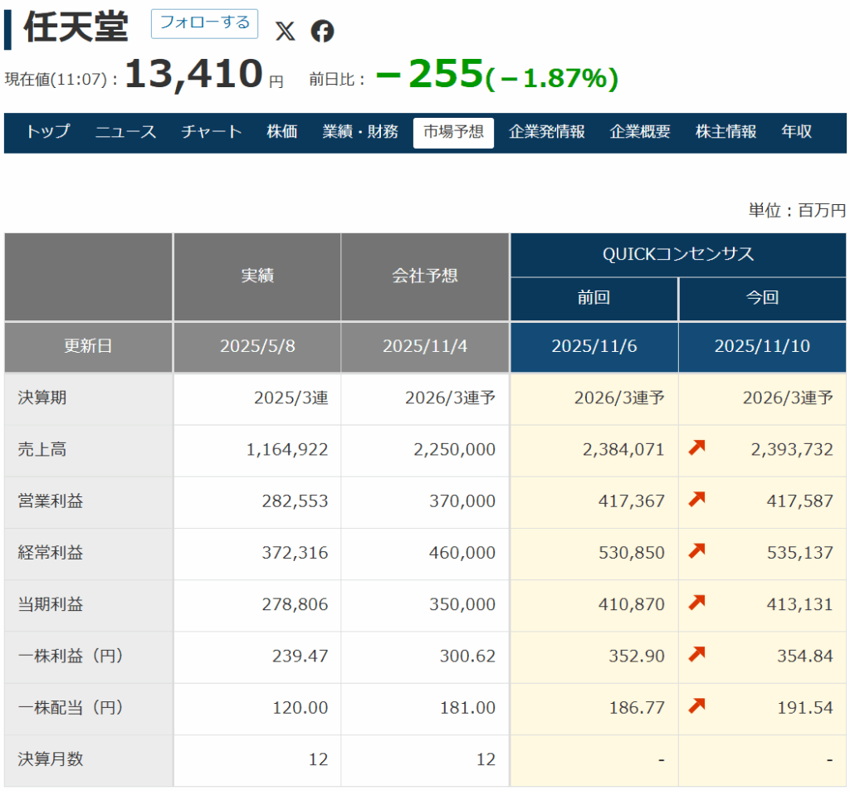Click the up arrow beside 当期利益 413,131
Viewport: 850px width, 791px height.
pyautogui.click(x=697, y=603)
